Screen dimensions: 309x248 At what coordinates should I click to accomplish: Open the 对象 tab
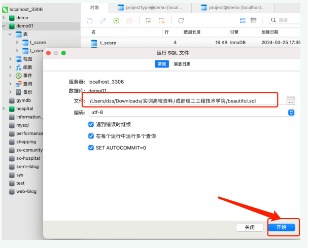(x=94, y=8)
